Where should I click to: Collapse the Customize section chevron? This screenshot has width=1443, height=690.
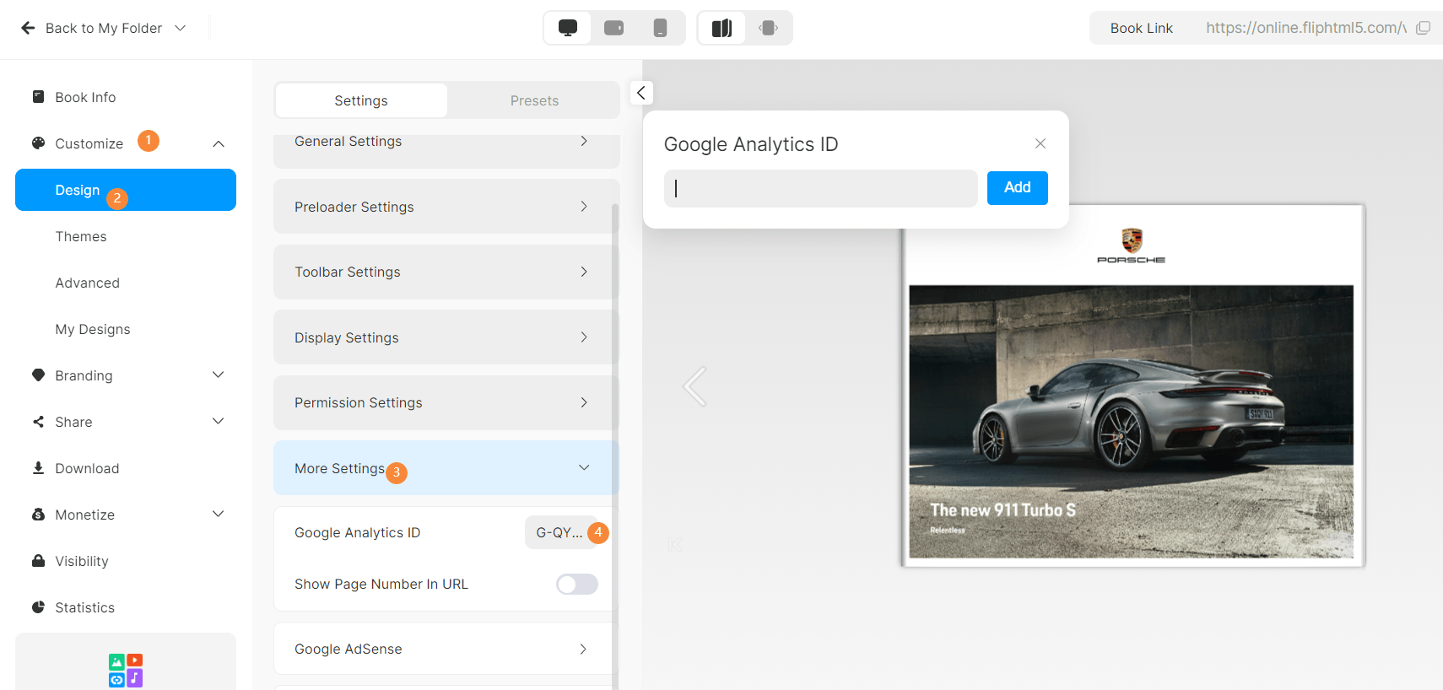(219, 143)
